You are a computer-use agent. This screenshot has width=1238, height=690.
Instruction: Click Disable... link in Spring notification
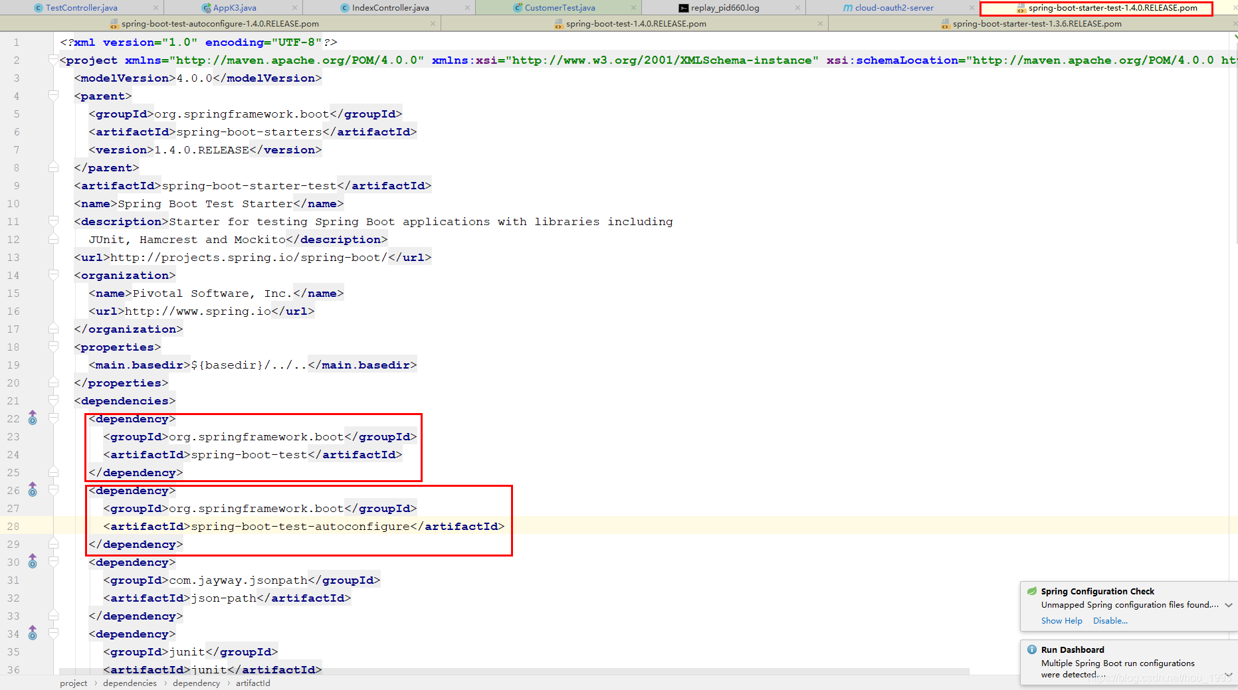coord(1110,621)
